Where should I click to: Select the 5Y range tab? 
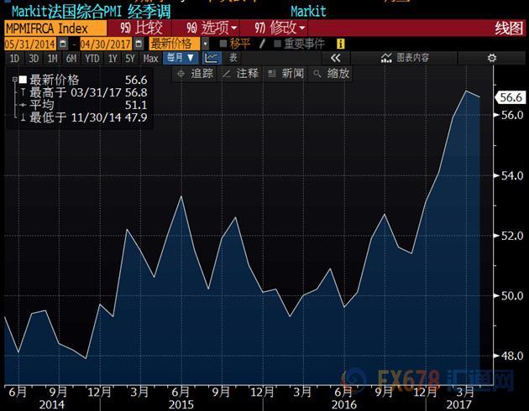pyautogui.click(x=130, y=59)
